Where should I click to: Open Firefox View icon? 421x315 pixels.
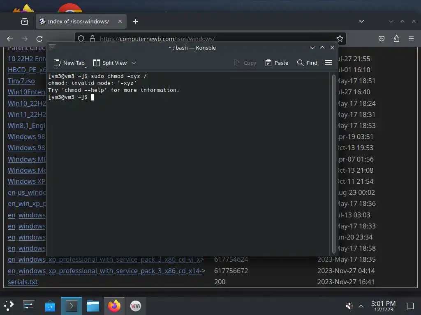pos(24,21)
